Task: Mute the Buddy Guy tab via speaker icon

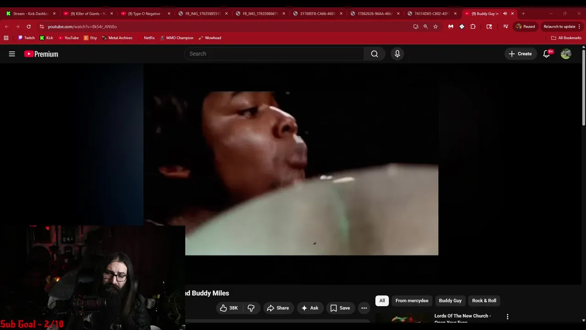Action: tap(505, 14)
